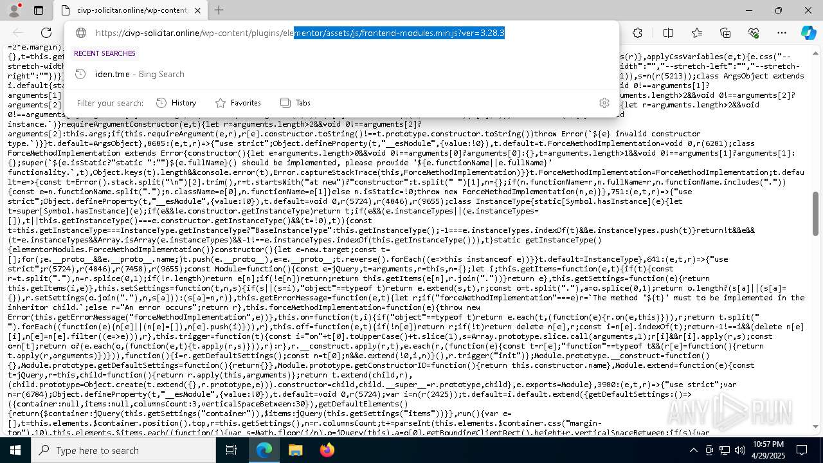
Task: Go back with the back arrow
Action: point(18,33)
